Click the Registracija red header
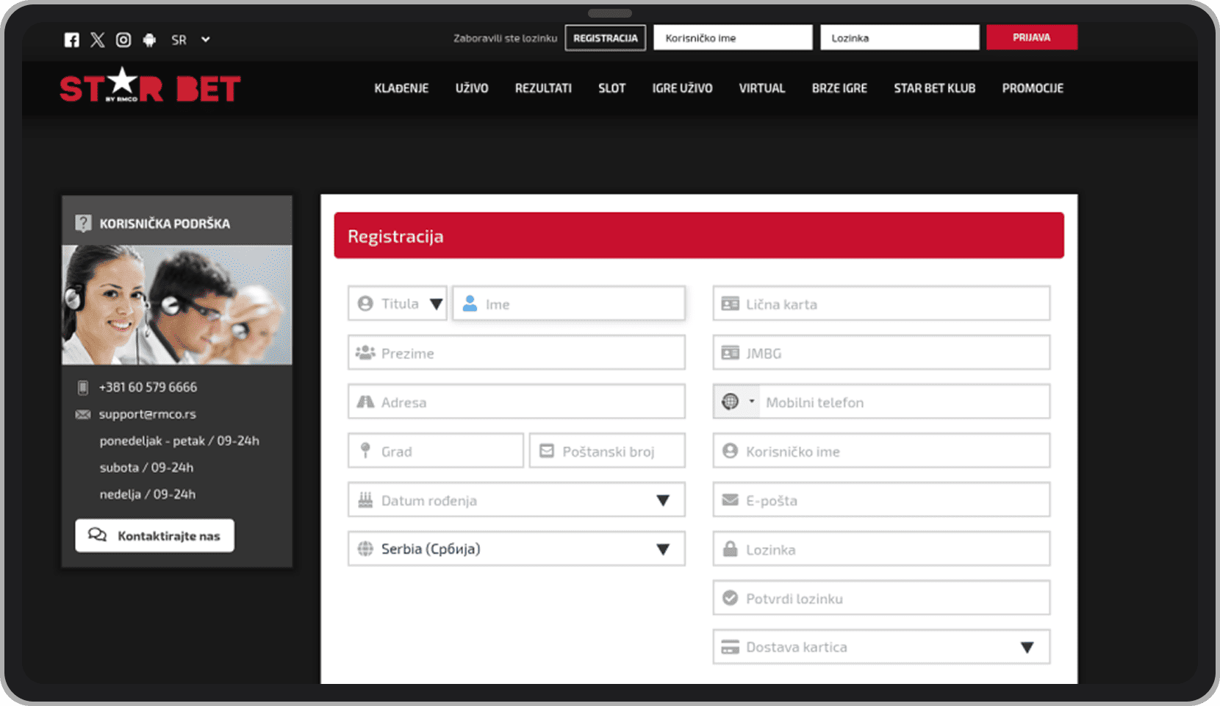Image resolution: width=1220 pixels, height=706 pixels. click(x=699, y=235)
